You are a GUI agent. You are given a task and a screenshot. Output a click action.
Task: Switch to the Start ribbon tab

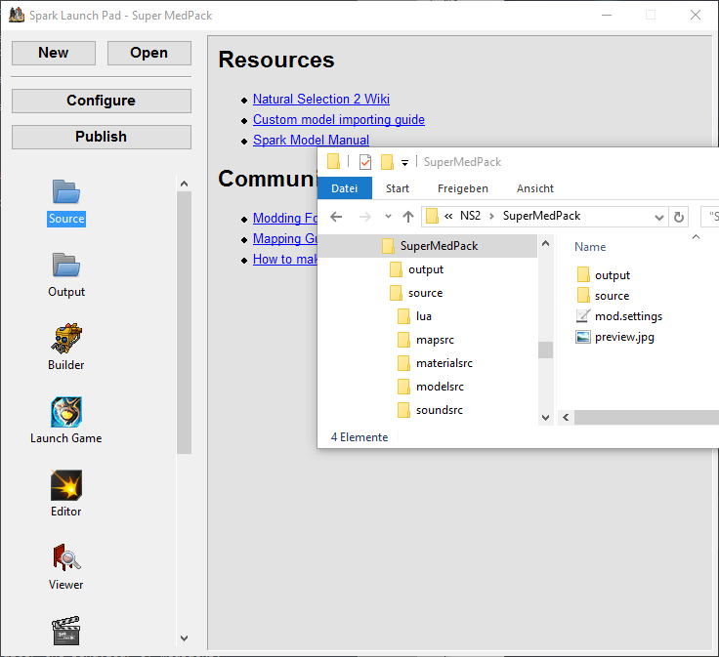[x=397, y=188]
